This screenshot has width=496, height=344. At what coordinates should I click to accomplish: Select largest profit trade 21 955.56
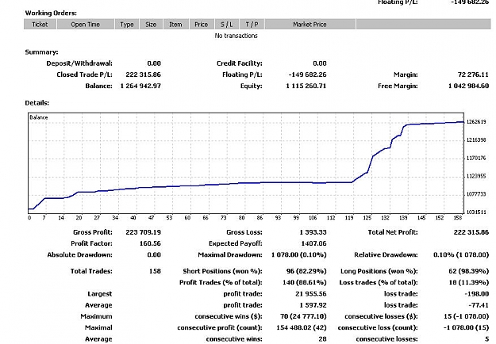coord(311,294)
